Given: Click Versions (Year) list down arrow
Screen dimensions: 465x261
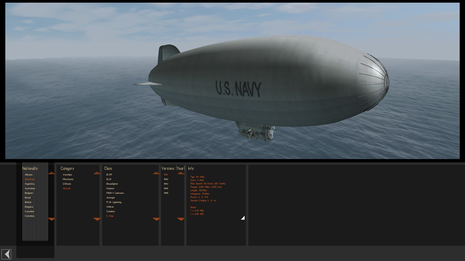Looking at the screenshot, I should tap(181, 219).
